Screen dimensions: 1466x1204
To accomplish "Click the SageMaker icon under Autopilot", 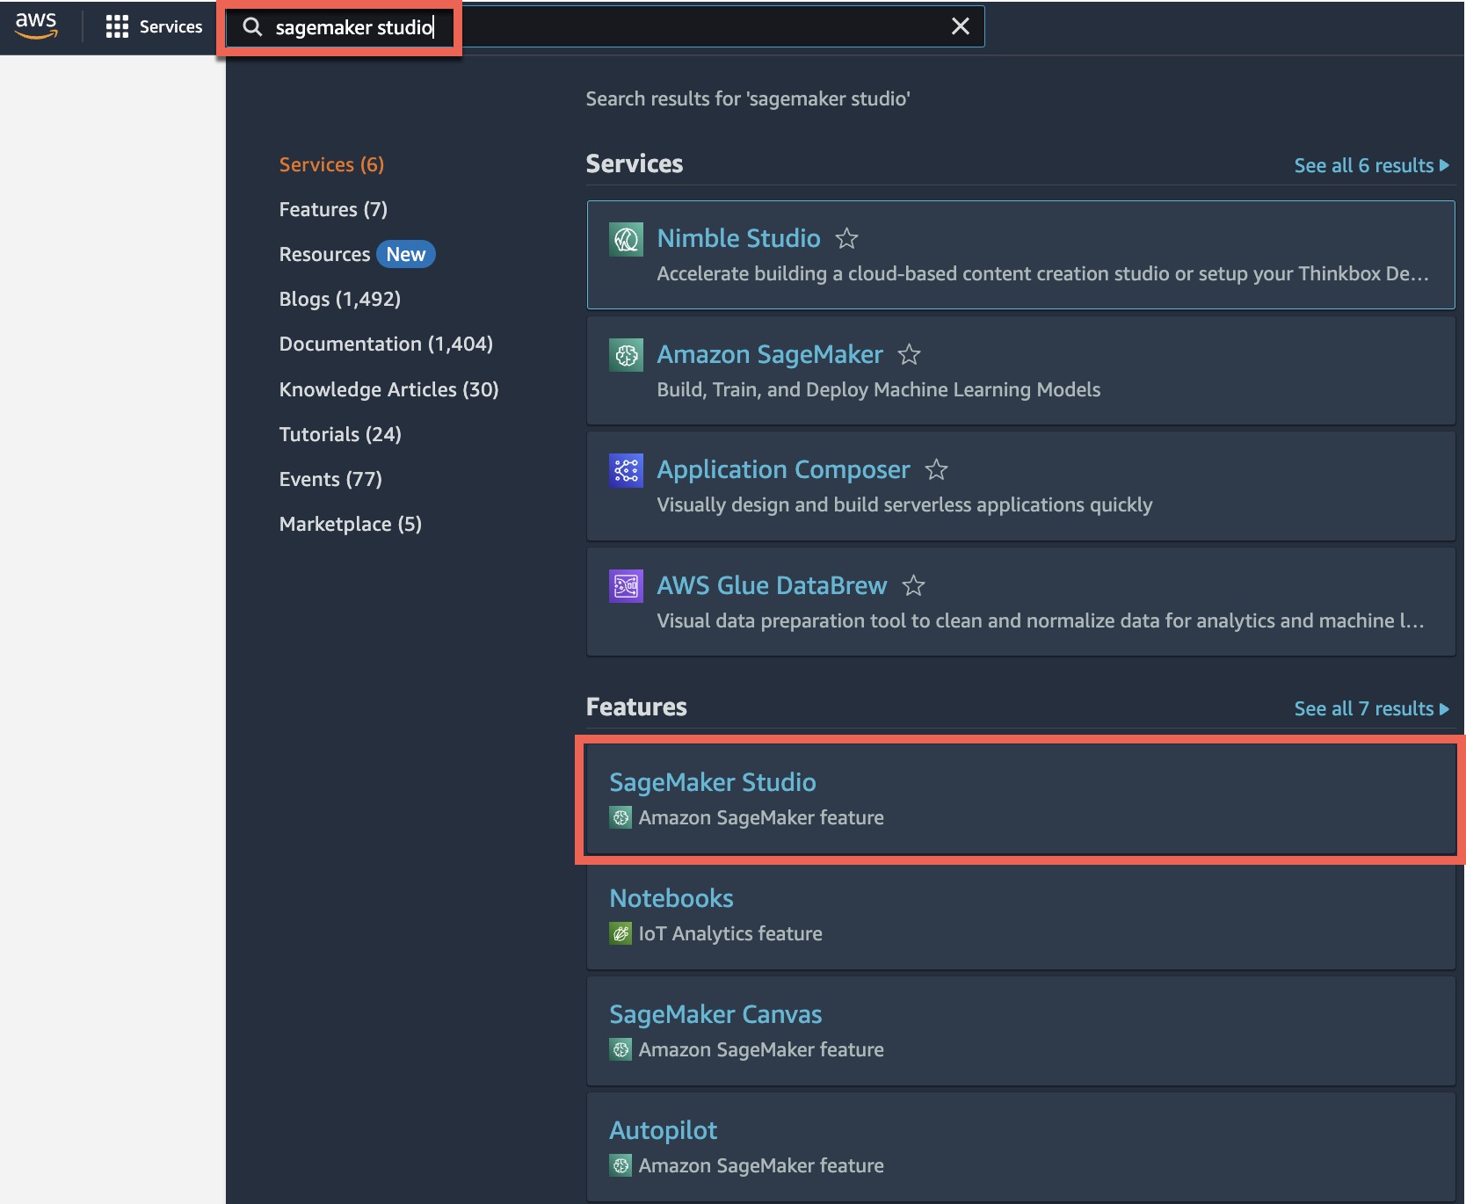I will (x=621, y=1166).
